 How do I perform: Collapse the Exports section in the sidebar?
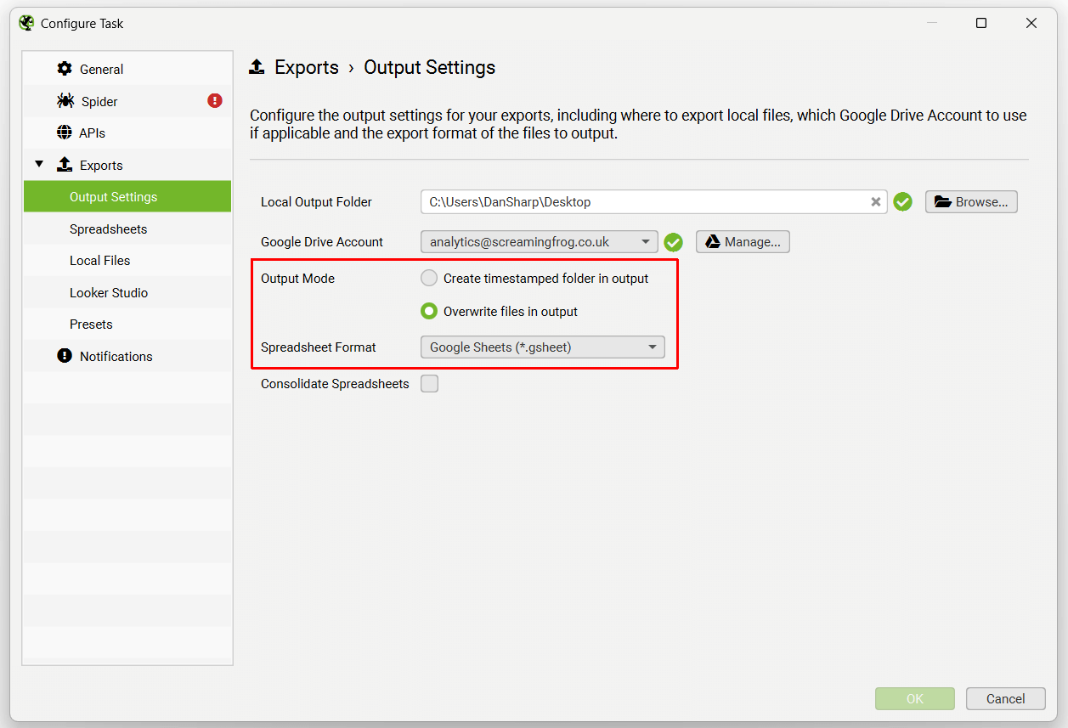(x=38, y=164)
